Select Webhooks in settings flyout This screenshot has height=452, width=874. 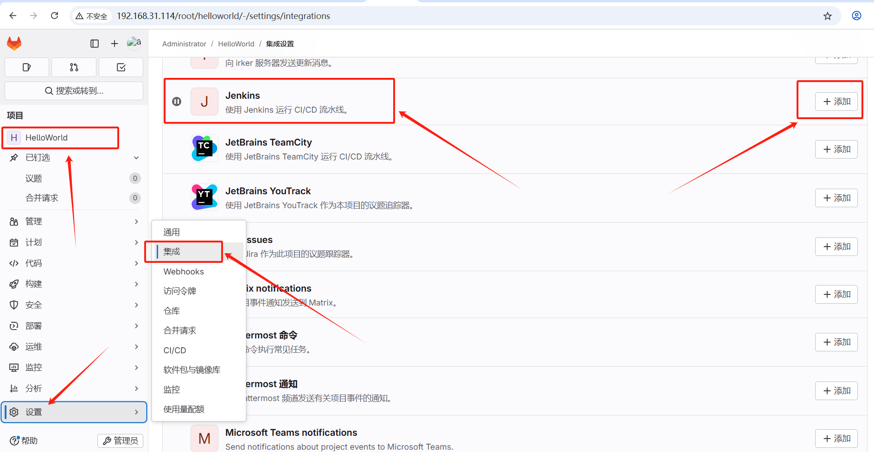point(199,272)
